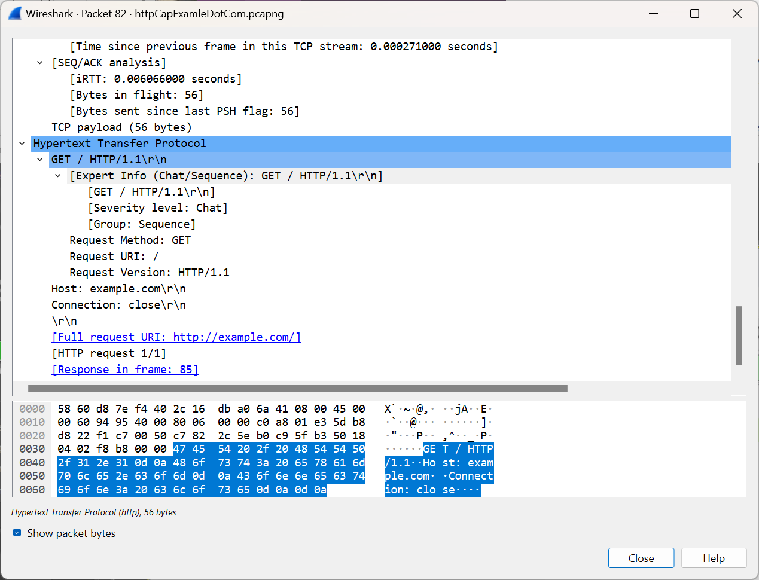Screen dimensions: 759x580
Task: Click hex byte 58 at offset 0000
Action: pyautogui.click(x=64, y=409)
